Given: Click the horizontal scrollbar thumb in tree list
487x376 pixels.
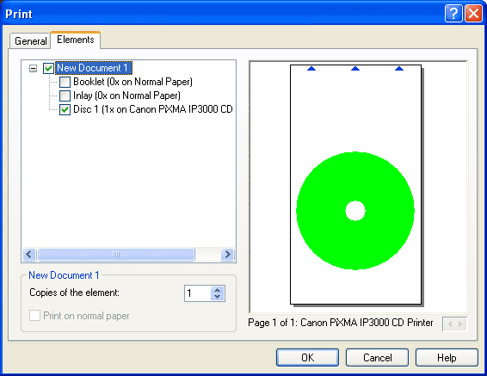Looking at the screenshot, I should click(116, 255).
